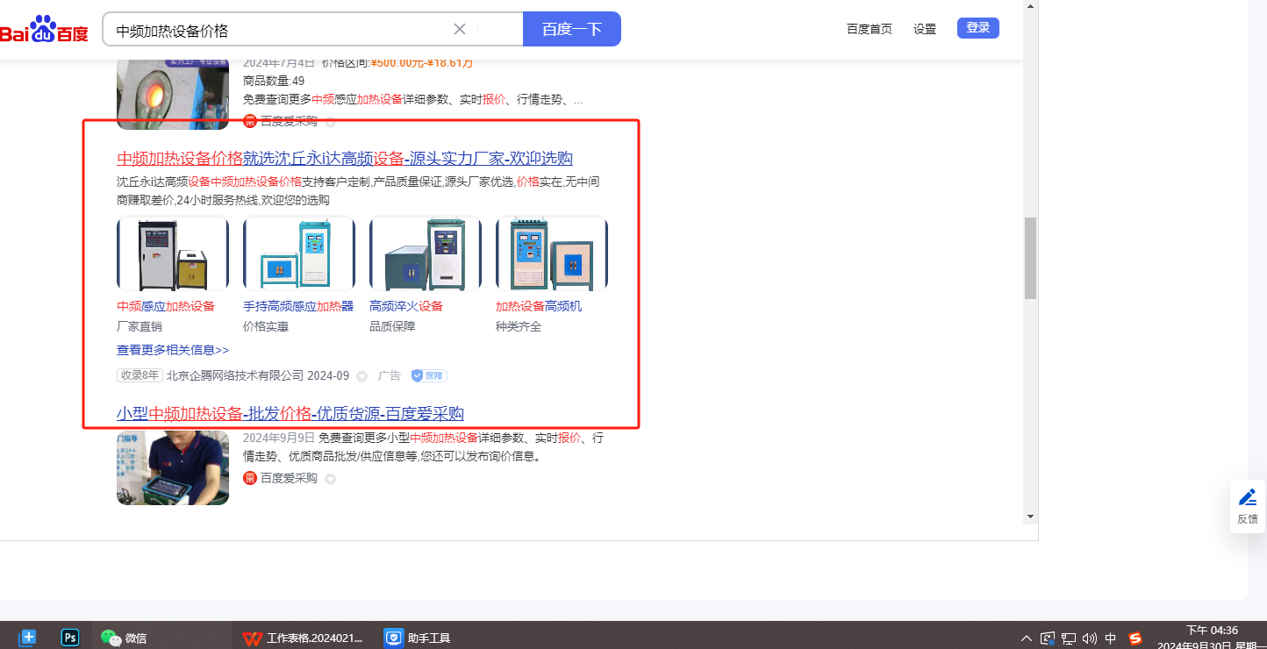Image resolution: width=1267 pixels, height=649 pixels.
Task: Open the 高频淬火设备 product image
Action: coord(426,253)
